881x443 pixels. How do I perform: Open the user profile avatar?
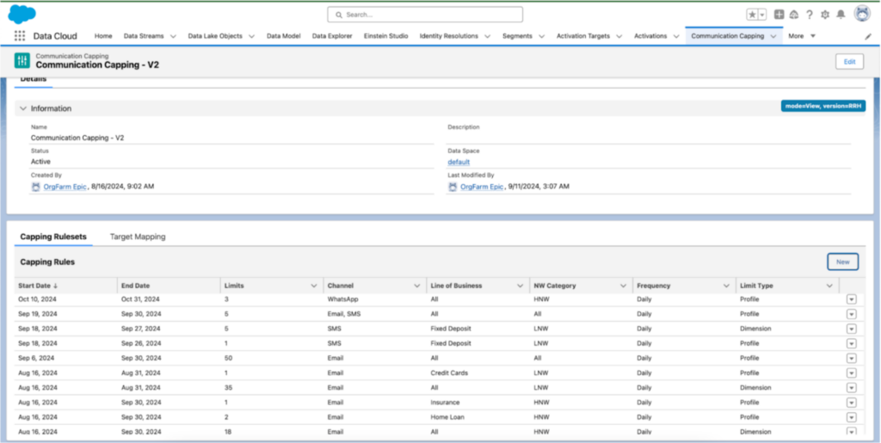[862, 14]
